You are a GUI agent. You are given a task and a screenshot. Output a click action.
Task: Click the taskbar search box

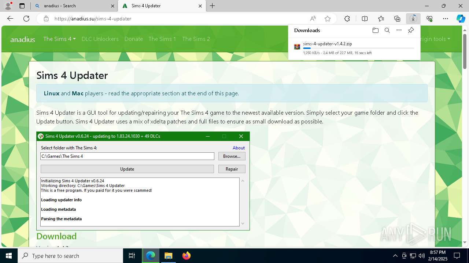(70, 256)
